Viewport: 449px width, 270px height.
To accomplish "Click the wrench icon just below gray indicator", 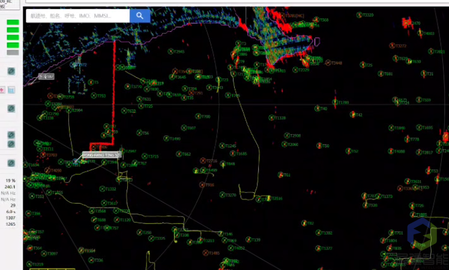I will tap(11, 71).
